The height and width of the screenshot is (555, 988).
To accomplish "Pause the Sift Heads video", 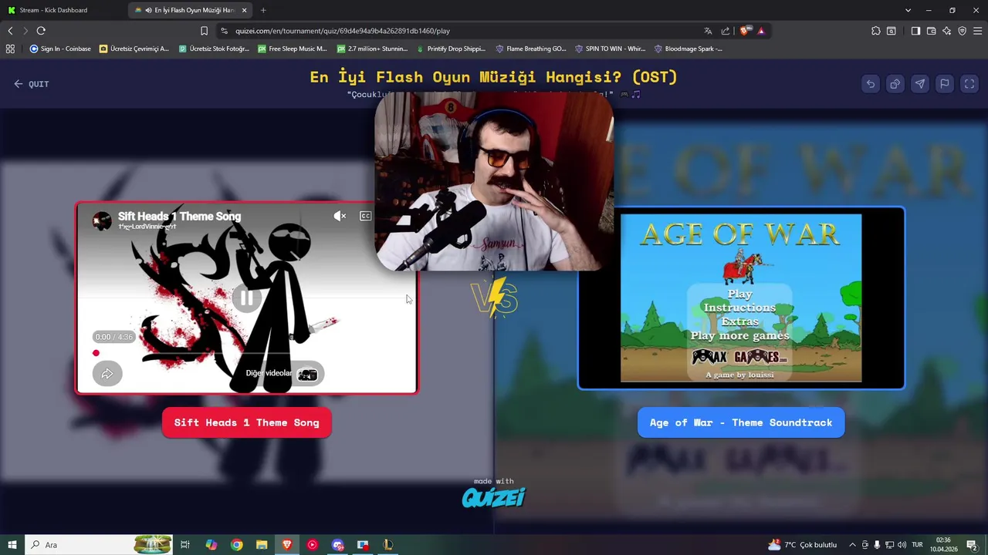I will click(x=246, y=298).
